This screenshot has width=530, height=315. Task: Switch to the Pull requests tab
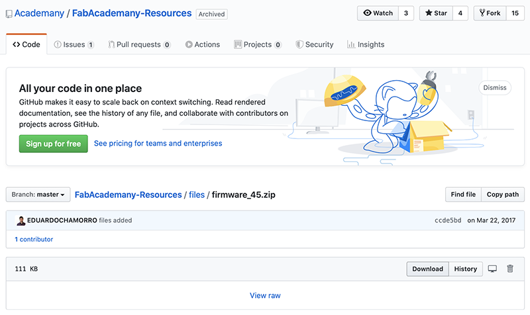coord(139,44)
